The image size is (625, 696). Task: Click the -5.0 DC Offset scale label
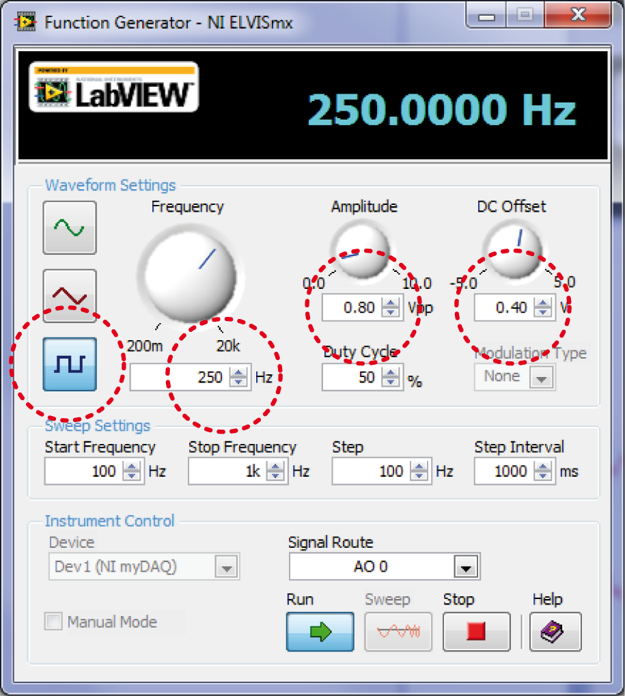coord(463,283)
